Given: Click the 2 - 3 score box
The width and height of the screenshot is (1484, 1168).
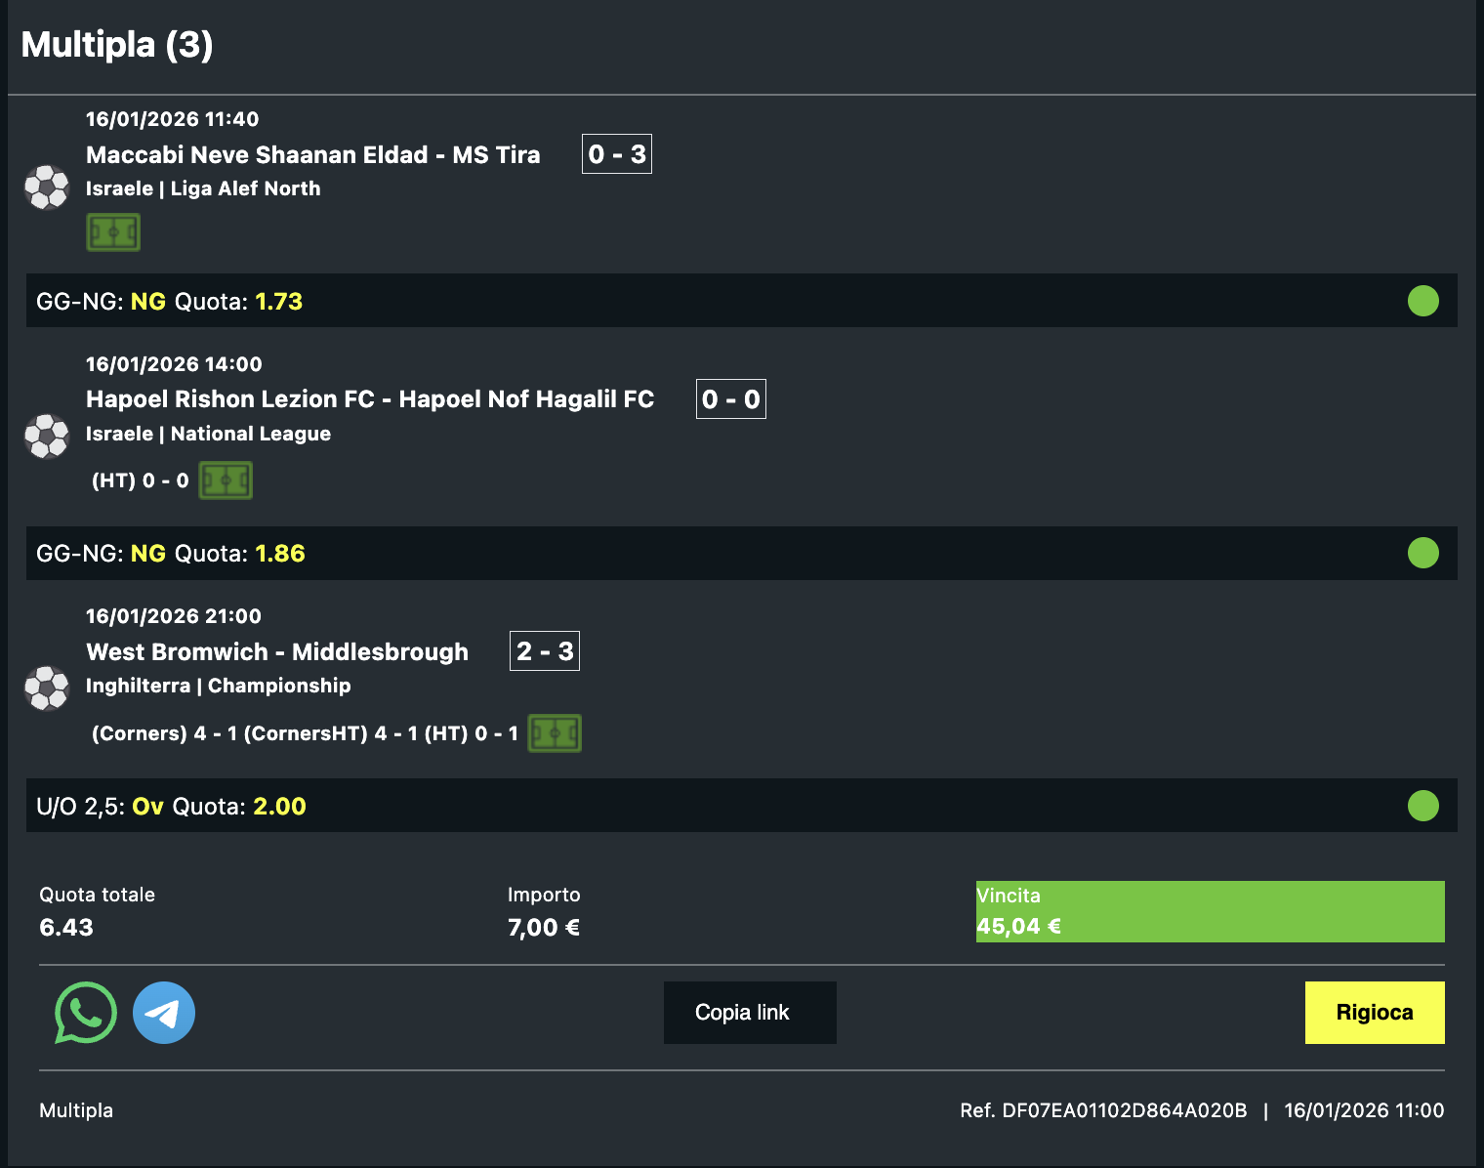Looking at the screenshot, I should pos(545,651).
